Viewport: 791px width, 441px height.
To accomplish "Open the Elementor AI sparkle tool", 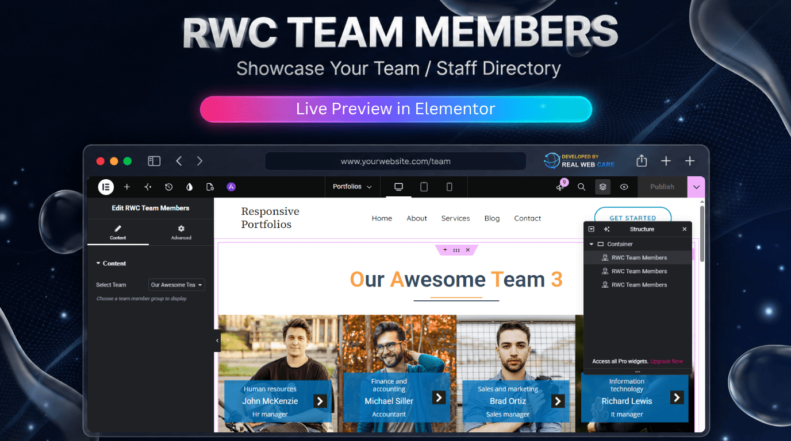I will [148, 187].
